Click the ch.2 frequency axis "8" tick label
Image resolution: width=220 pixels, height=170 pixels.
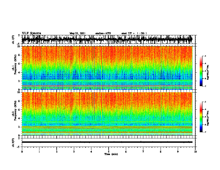click(x=19, y=101)
